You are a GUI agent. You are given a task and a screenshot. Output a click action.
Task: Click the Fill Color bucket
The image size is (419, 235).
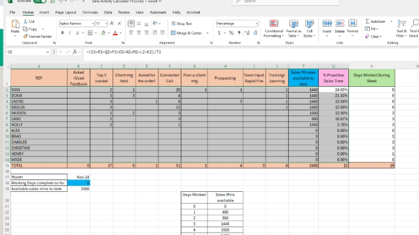coord(103,33)
